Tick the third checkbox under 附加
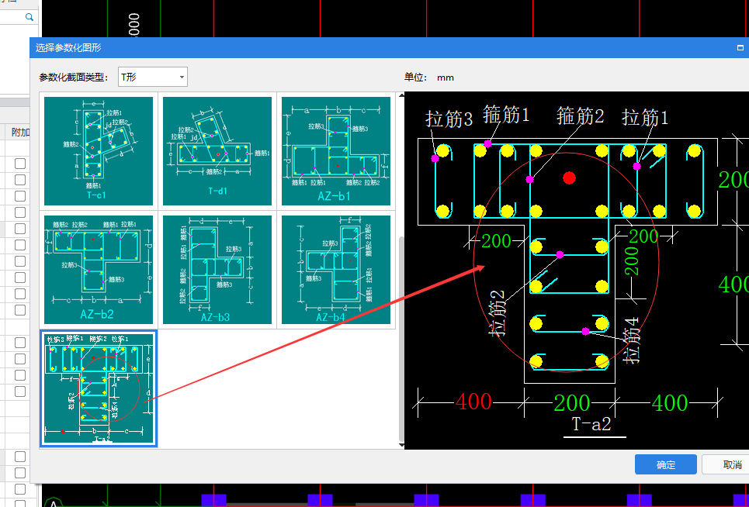This screenshot has width=749, height=507. pos(20,196)
